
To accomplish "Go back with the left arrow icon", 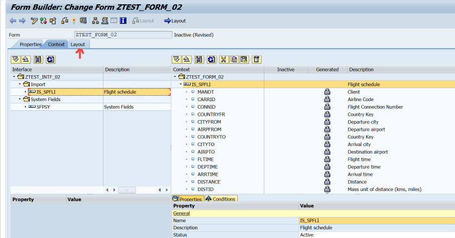I will click(x=13, y=21).
